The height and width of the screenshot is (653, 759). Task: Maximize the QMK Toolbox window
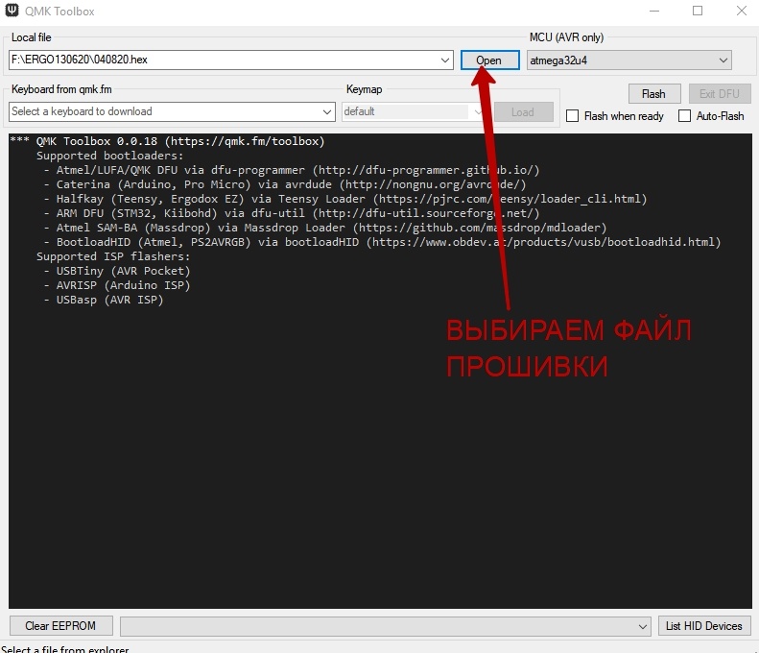pyautogui.click(x=698, y=11)
